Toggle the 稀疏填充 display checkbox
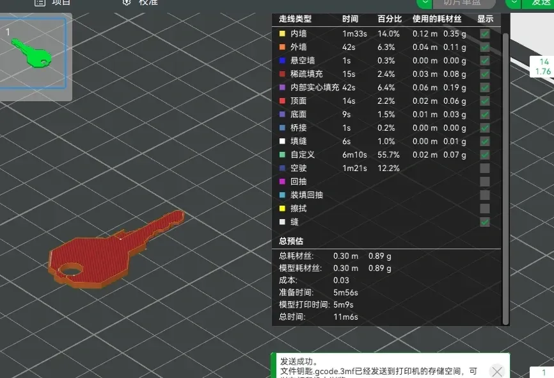Screen dimensions: 554x378 [485, 74]
